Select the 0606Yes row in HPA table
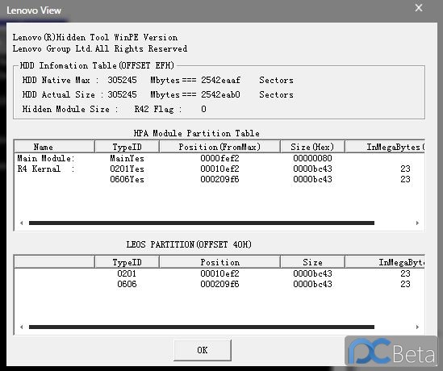 pos(219,179)
